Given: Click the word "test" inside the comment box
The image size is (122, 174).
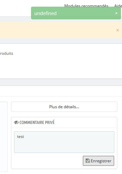Looking at the screenshot, I should (x=20, y=137).
